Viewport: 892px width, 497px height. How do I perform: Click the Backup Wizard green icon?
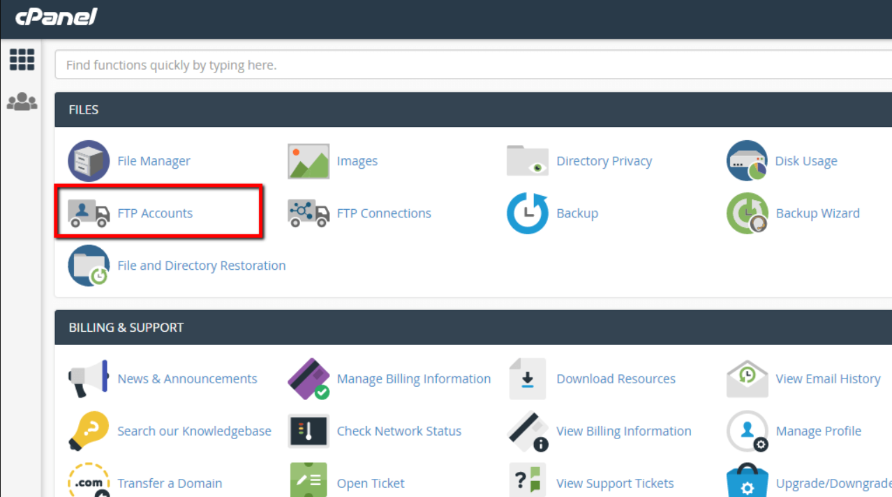pyautogui.click(x=748, y=213)
